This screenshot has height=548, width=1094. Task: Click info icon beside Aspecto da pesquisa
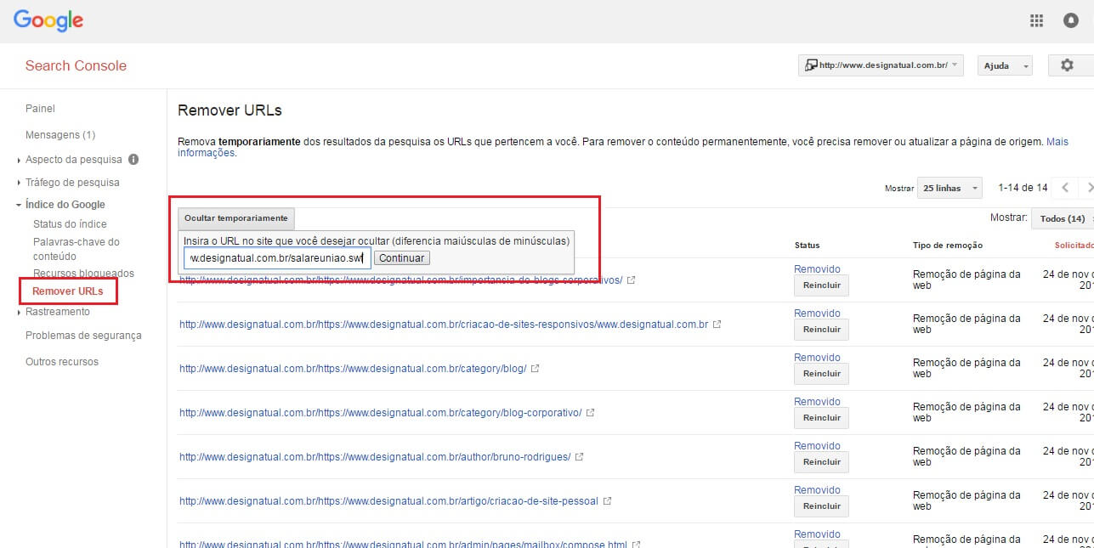tap(133, 159)
